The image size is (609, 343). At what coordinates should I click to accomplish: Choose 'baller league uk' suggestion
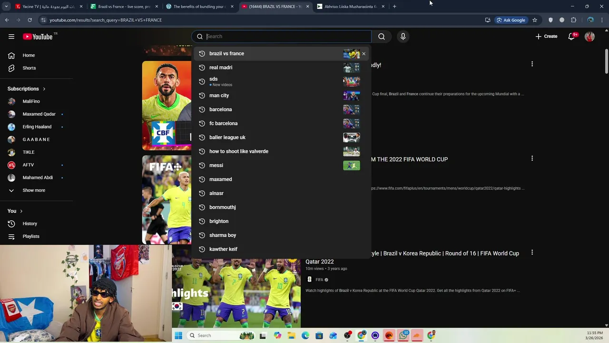pyautogui.click(x=281, y=137)
